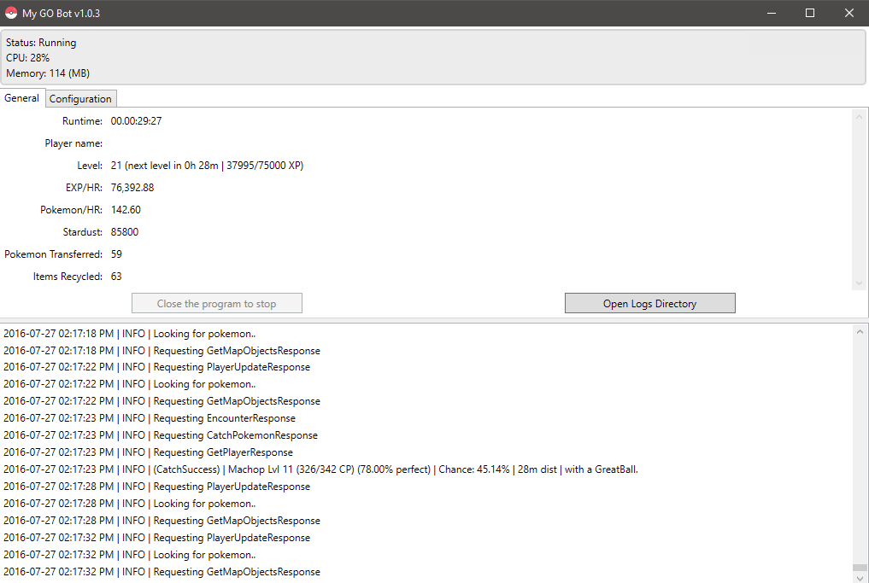Click the Level 21 progress text
This screenshot has height=583, width=869.
(207, 166)
